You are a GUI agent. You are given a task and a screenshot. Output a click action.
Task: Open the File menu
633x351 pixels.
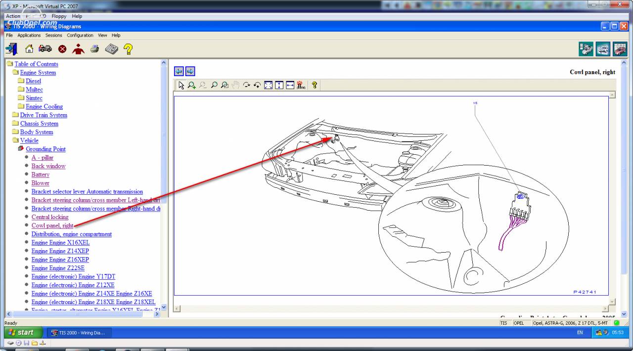9,36
